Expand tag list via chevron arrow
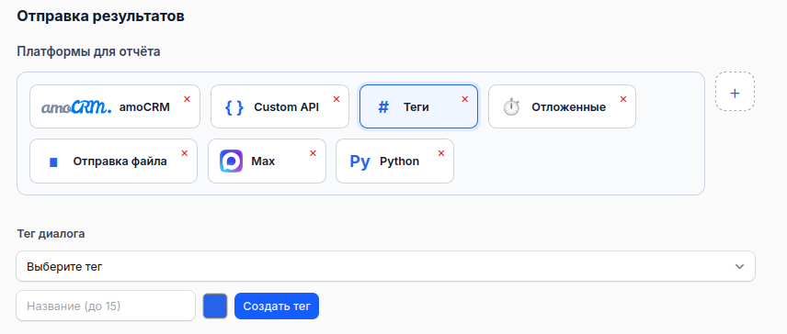The image size is (787, 334). [739, 266]
